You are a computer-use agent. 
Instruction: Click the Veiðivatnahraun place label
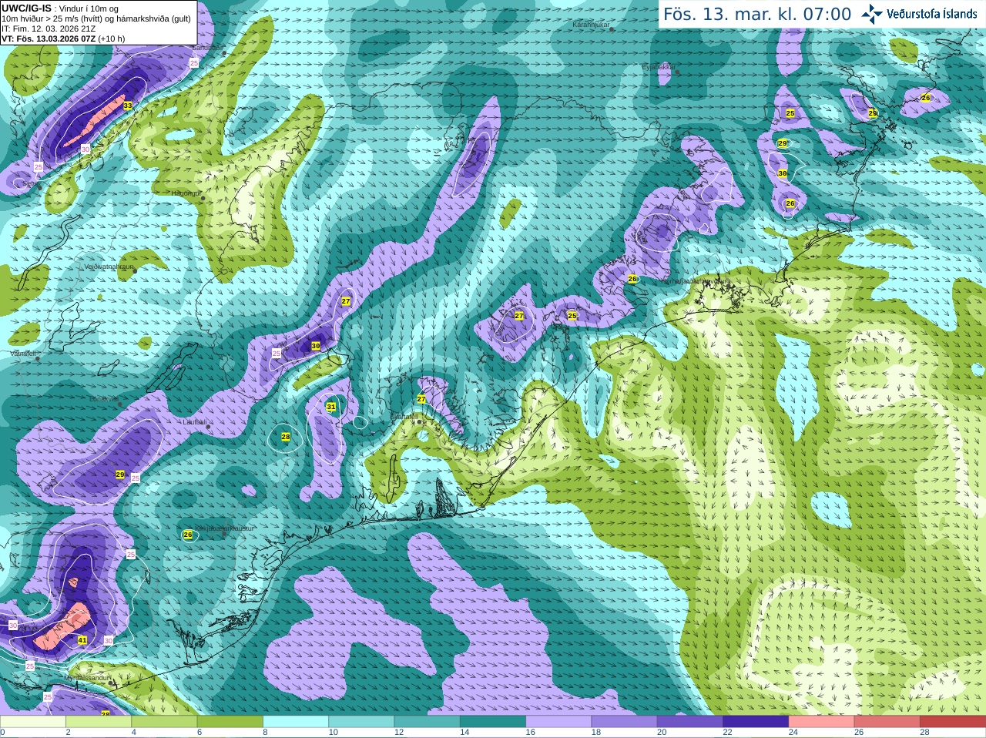click(x=109, y=267)
